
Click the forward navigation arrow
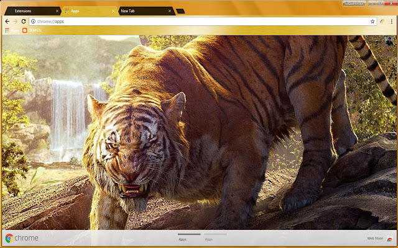(15, 22)
